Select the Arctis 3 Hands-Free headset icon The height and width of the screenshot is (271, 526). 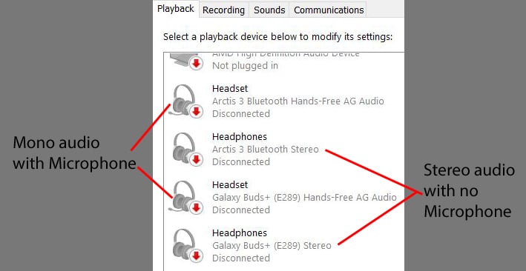184,101
